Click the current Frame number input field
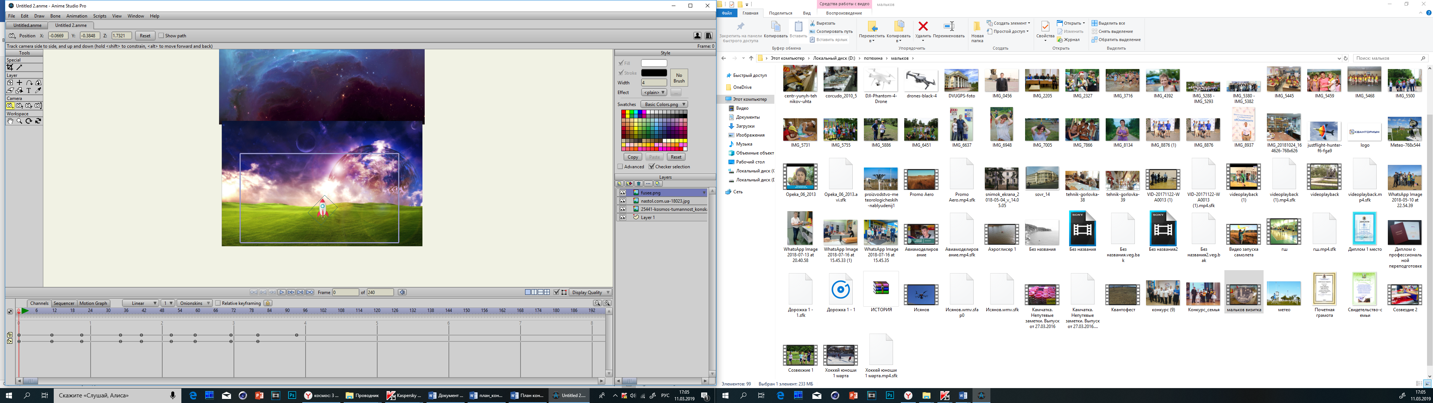 (x=345, y=292)
